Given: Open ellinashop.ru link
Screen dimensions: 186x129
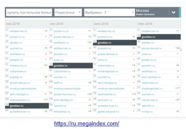Looking at the screenshot, I should point(62,112).
